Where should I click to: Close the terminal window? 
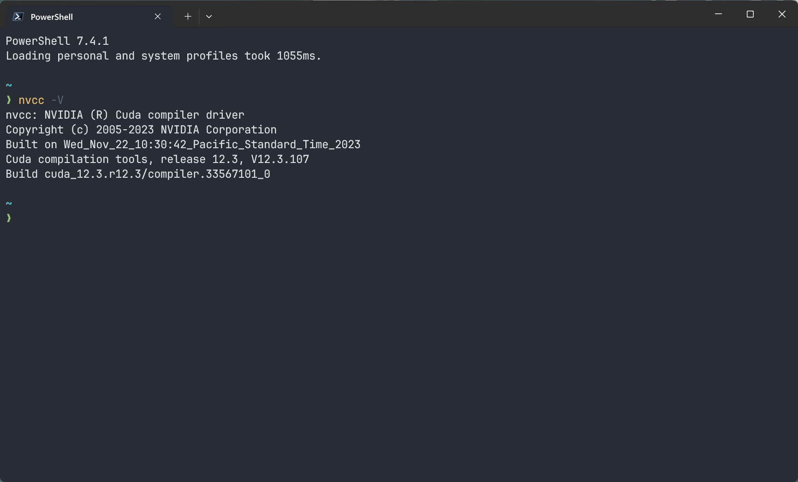pyautogui.click(x=782, y=14)
